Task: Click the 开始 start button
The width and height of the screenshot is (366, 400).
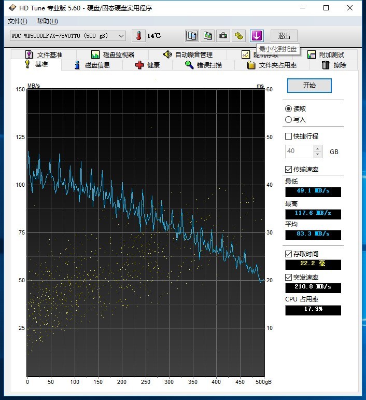Action: click(309, 86)
